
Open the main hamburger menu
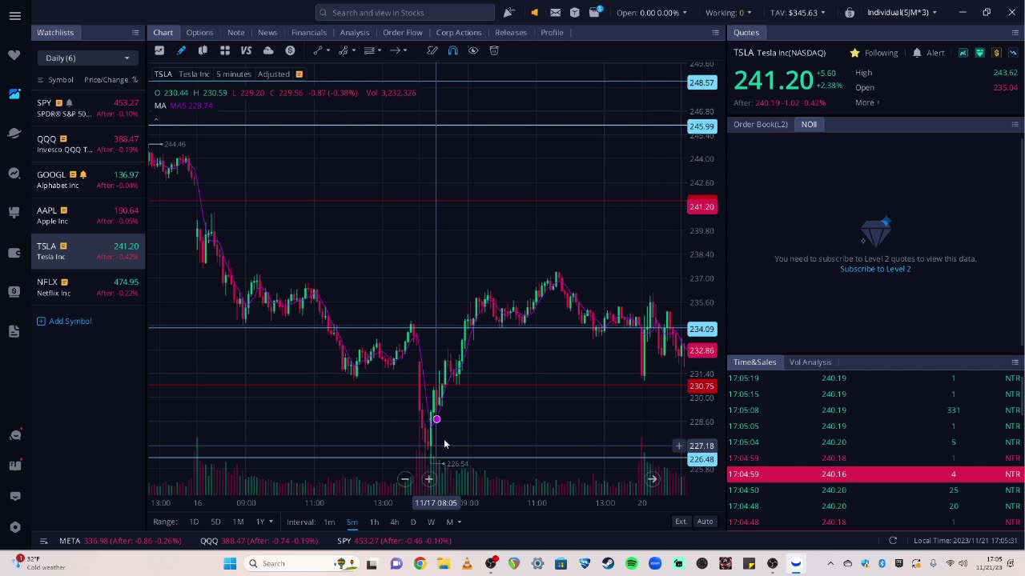click(14, 15)
